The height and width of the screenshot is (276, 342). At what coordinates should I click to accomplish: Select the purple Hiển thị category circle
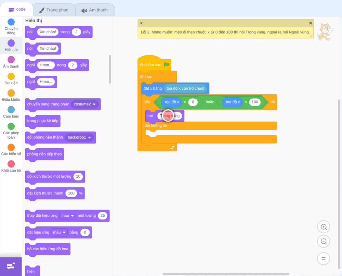point(11,43)
